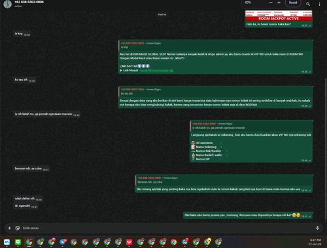Jump to quoted 'ko tau sih' reply preview
Screen dimensions: 327x248
coord(215,91)
